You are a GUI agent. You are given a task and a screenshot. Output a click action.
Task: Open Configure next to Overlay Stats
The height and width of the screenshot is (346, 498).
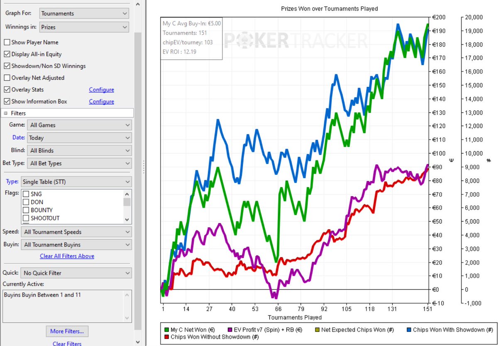click(101, 89)
